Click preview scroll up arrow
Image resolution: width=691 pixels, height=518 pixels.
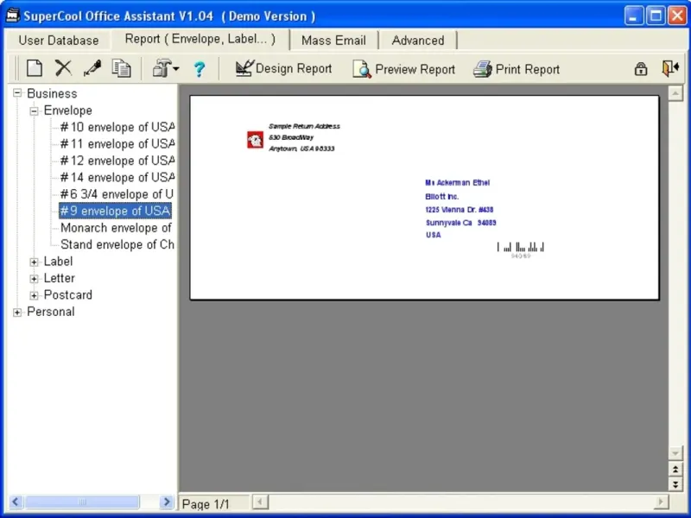[x=675, y=93]
